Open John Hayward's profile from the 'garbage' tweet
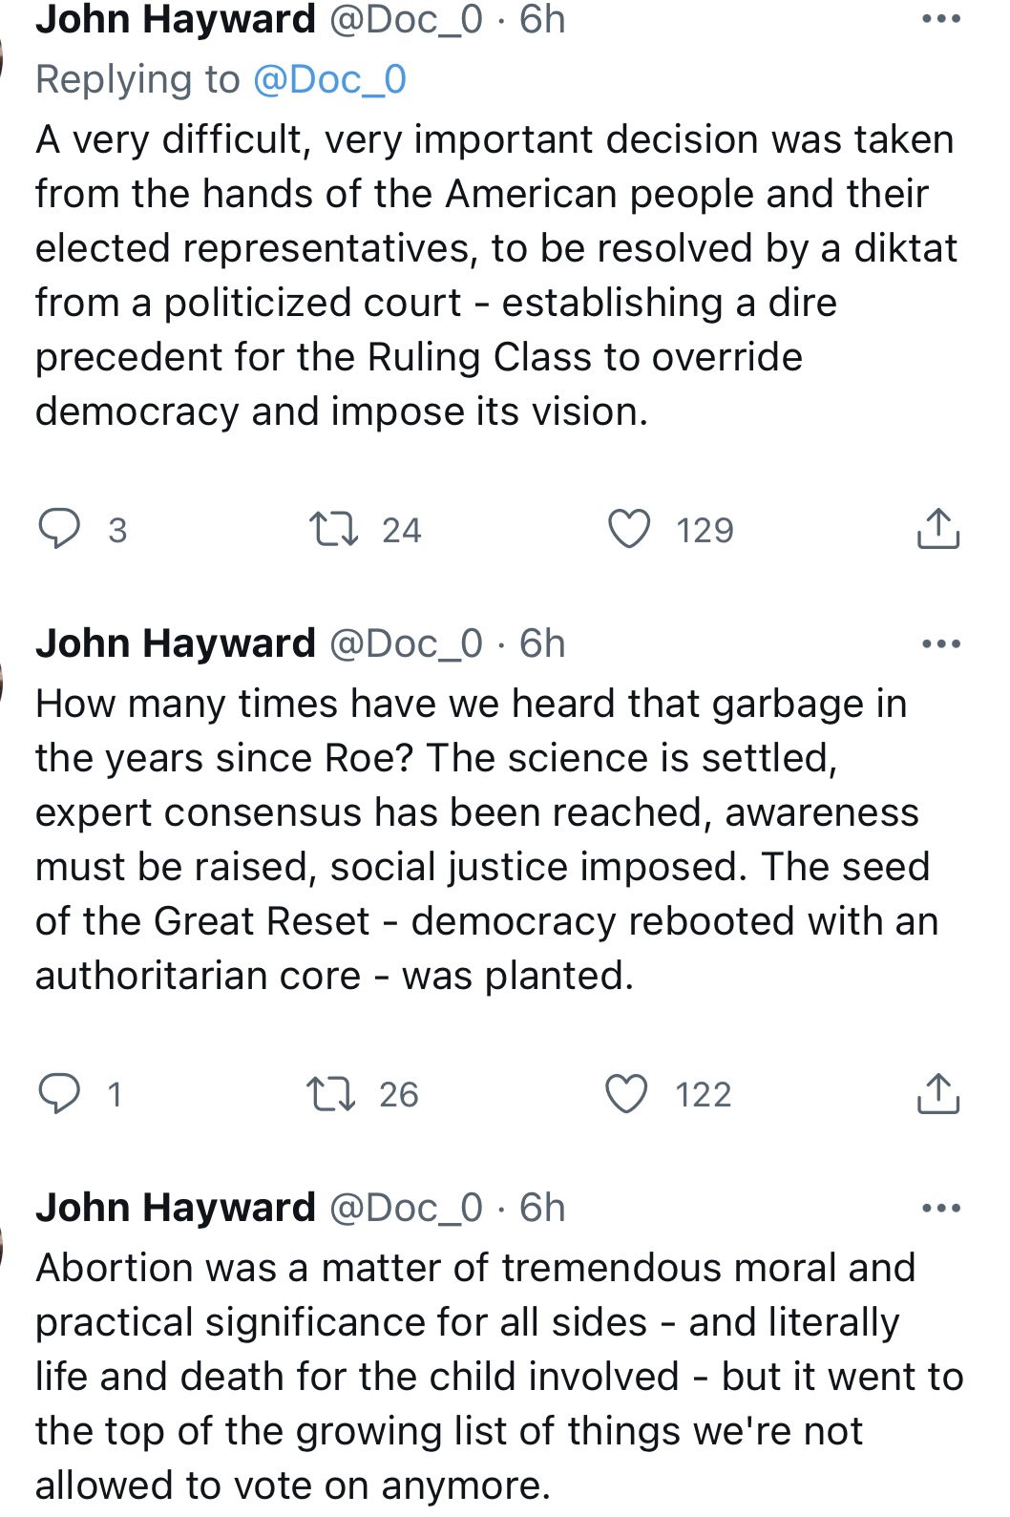The width and height of the screenshot is (1010, 1517). pyautogui.click(x=176, y=643)
